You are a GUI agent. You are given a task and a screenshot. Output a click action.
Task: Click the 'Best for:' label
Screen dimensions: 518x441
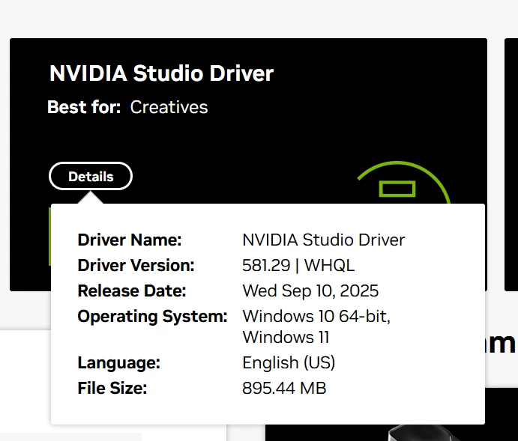point(84,107)
